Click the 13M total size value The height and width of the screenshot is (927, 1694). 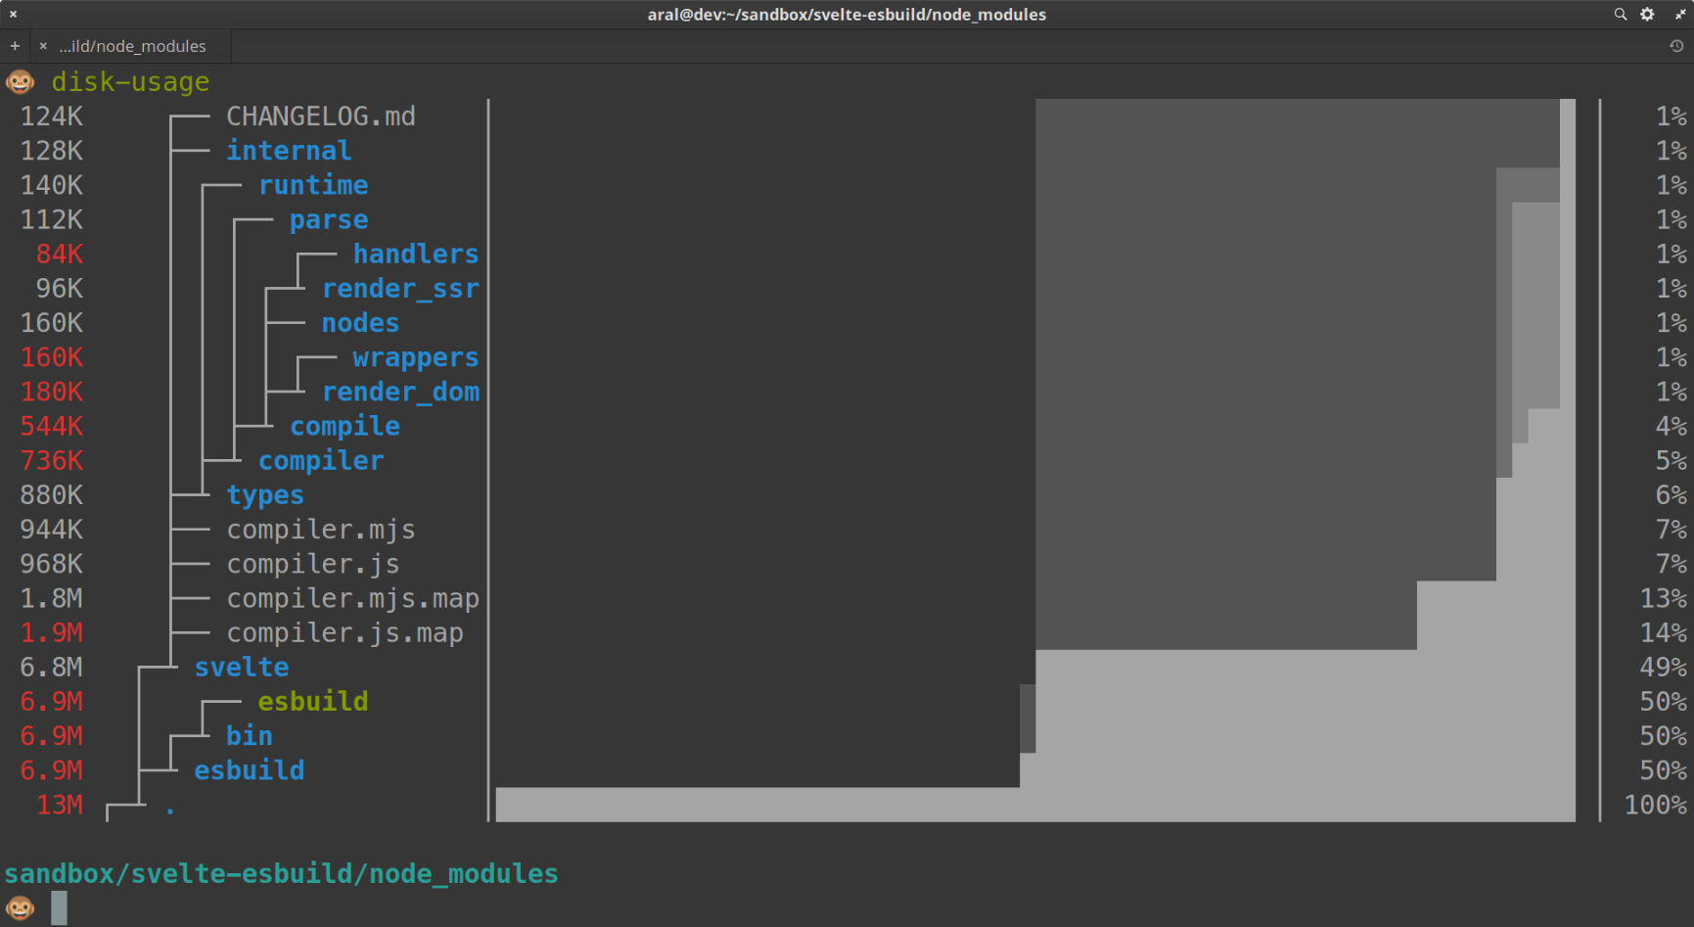(60, 805)
